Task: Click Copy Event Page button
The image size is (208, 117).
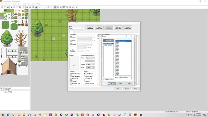Action: click(99, 28)
